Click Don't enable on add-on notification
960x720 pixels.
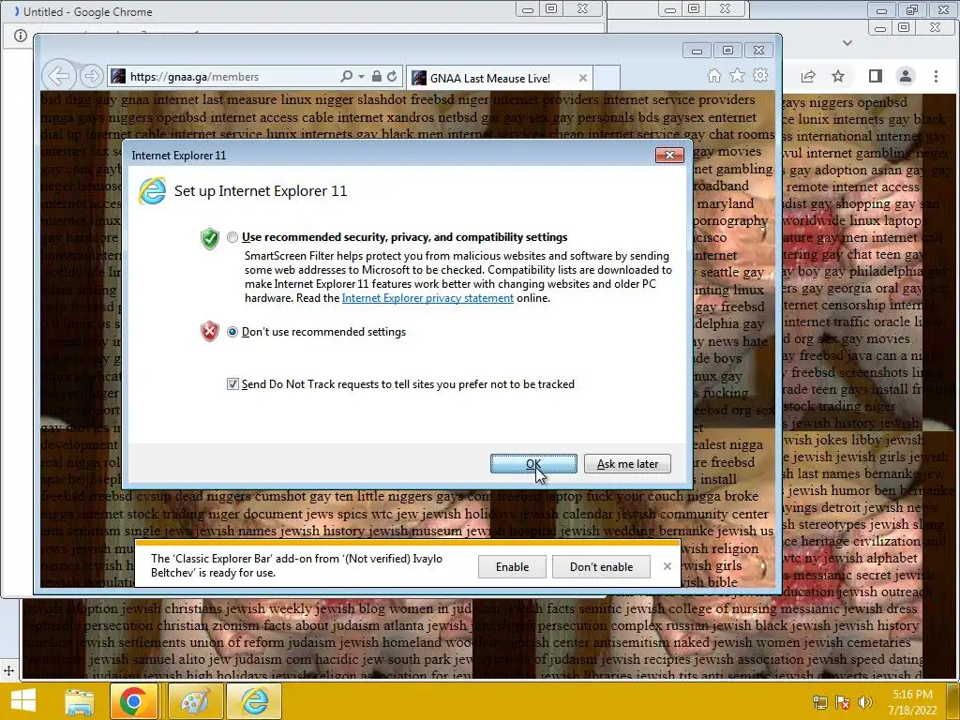tap(601, 566)
